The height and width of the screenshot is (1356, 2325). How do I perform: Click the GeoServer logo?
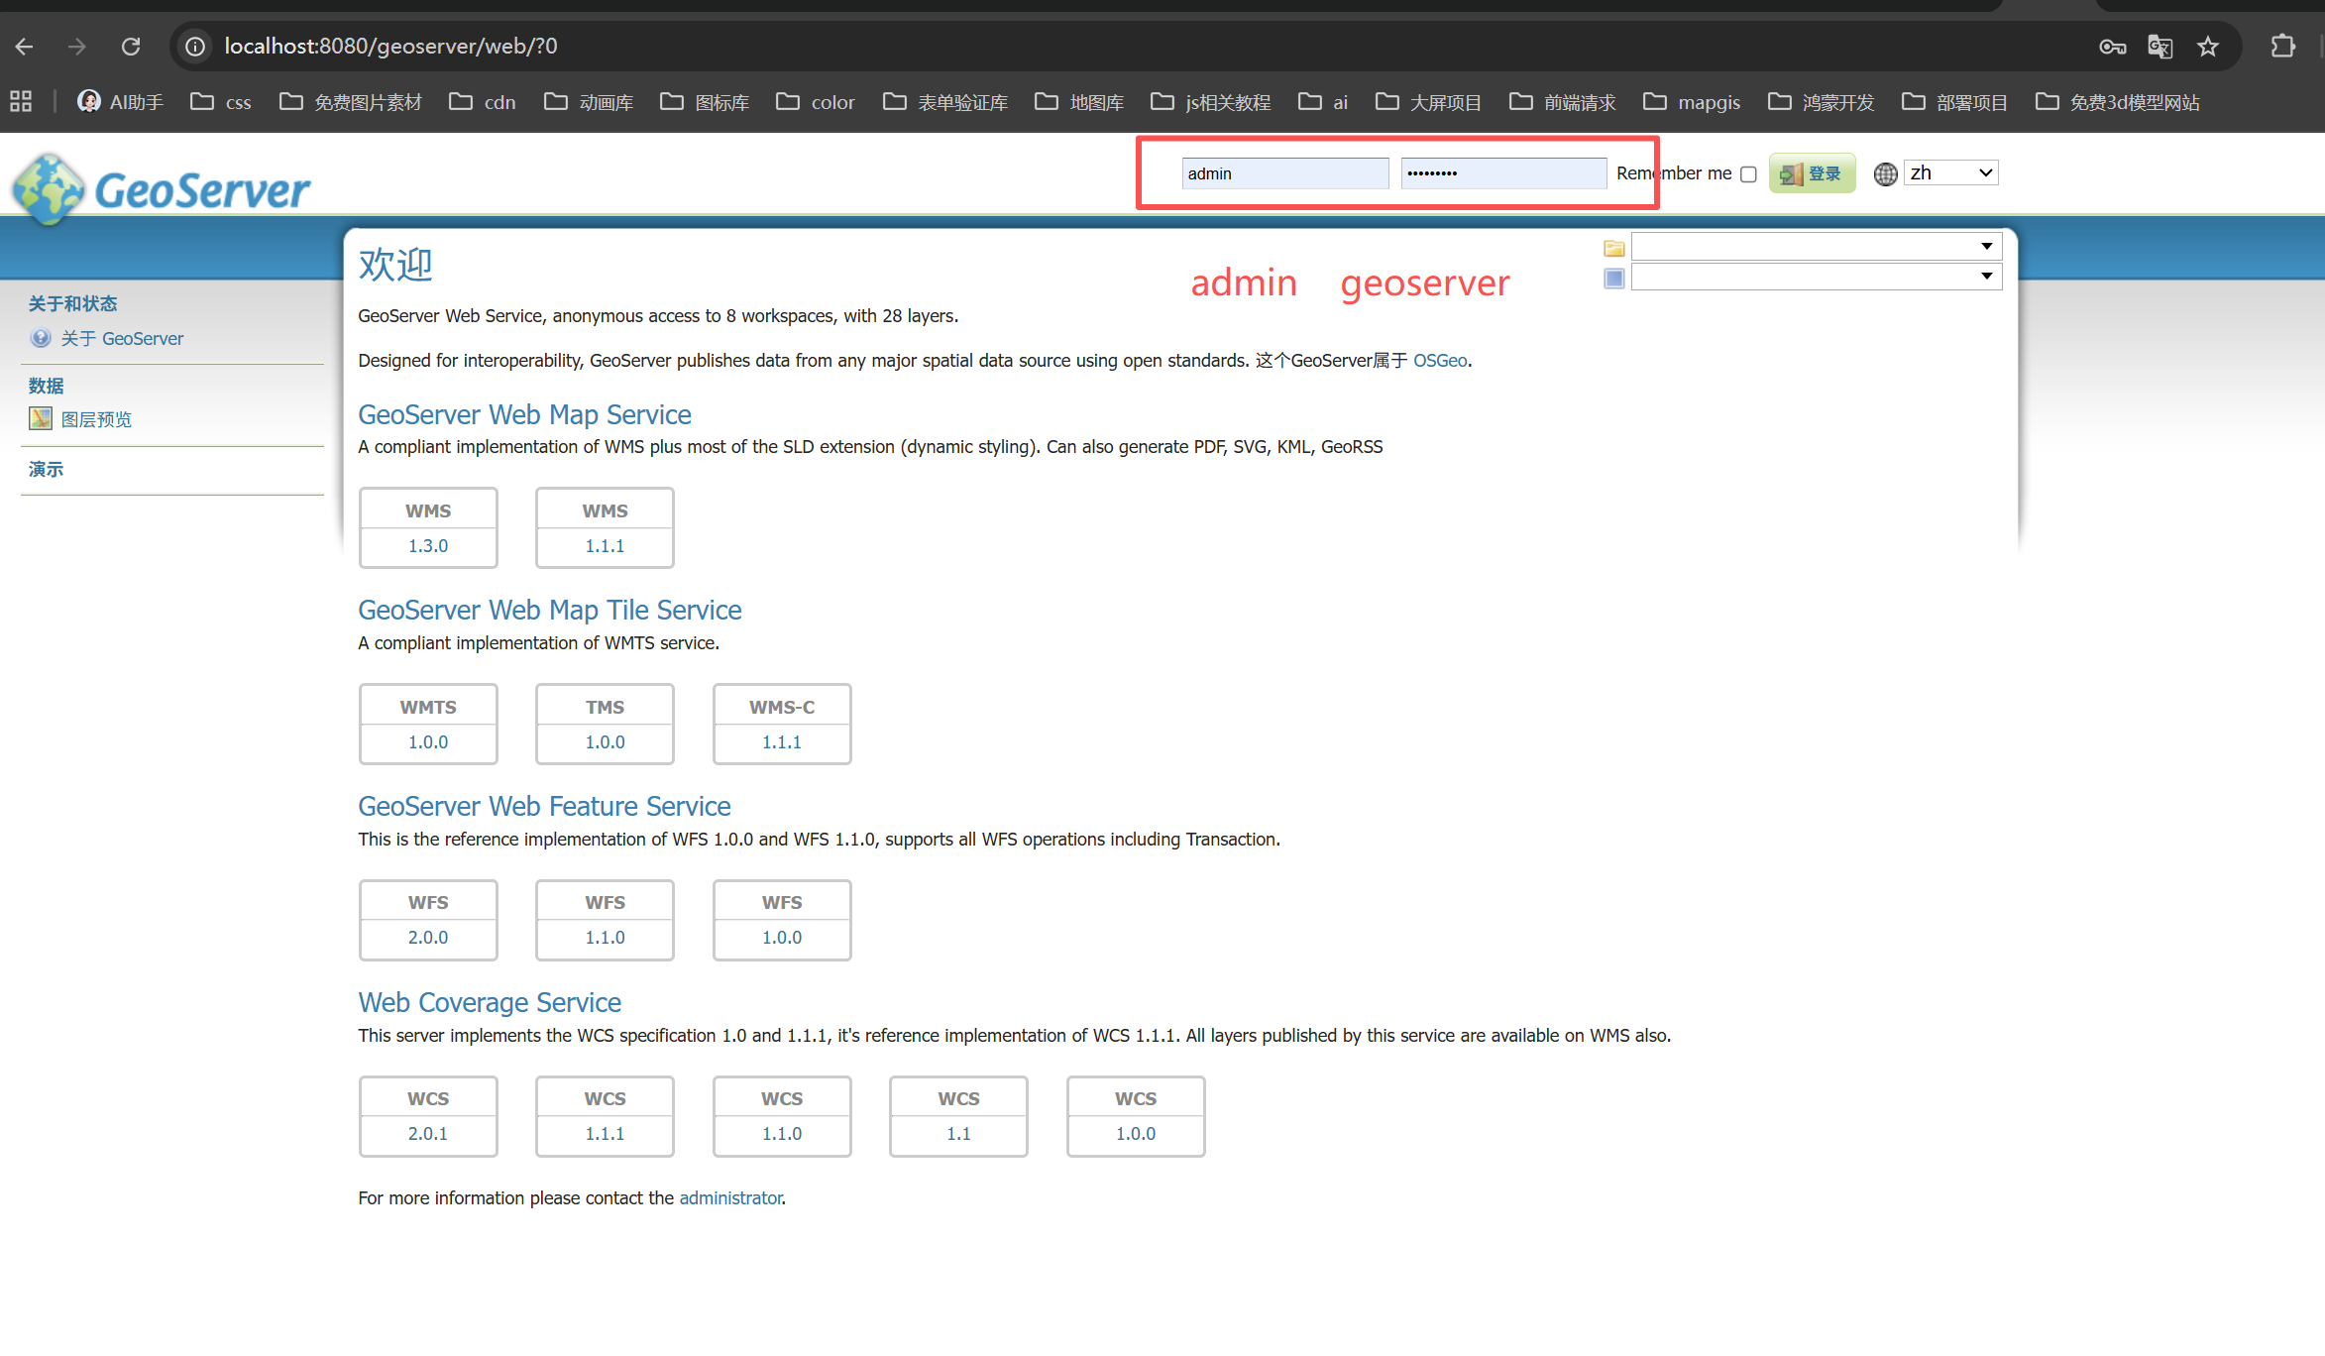click(x=162, y=188)
